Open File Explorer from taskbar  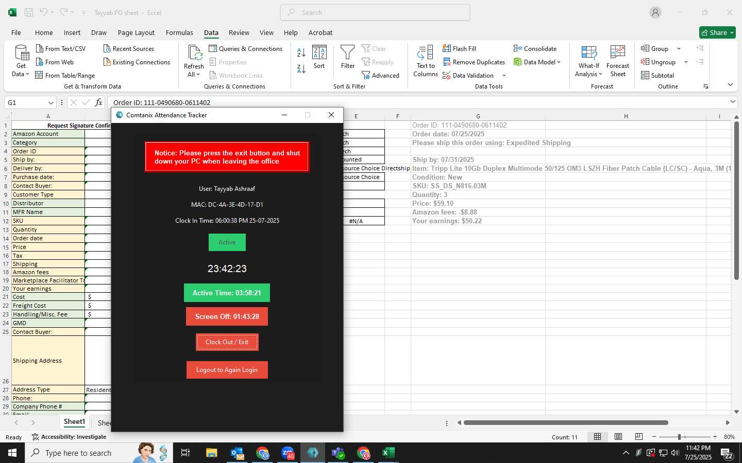pos(212,453)
